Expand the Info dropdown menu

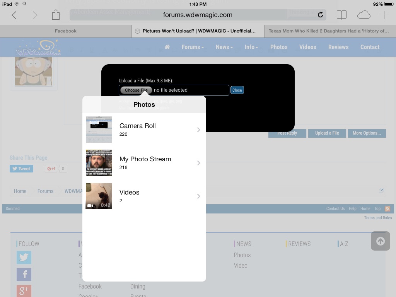[251, 47]
